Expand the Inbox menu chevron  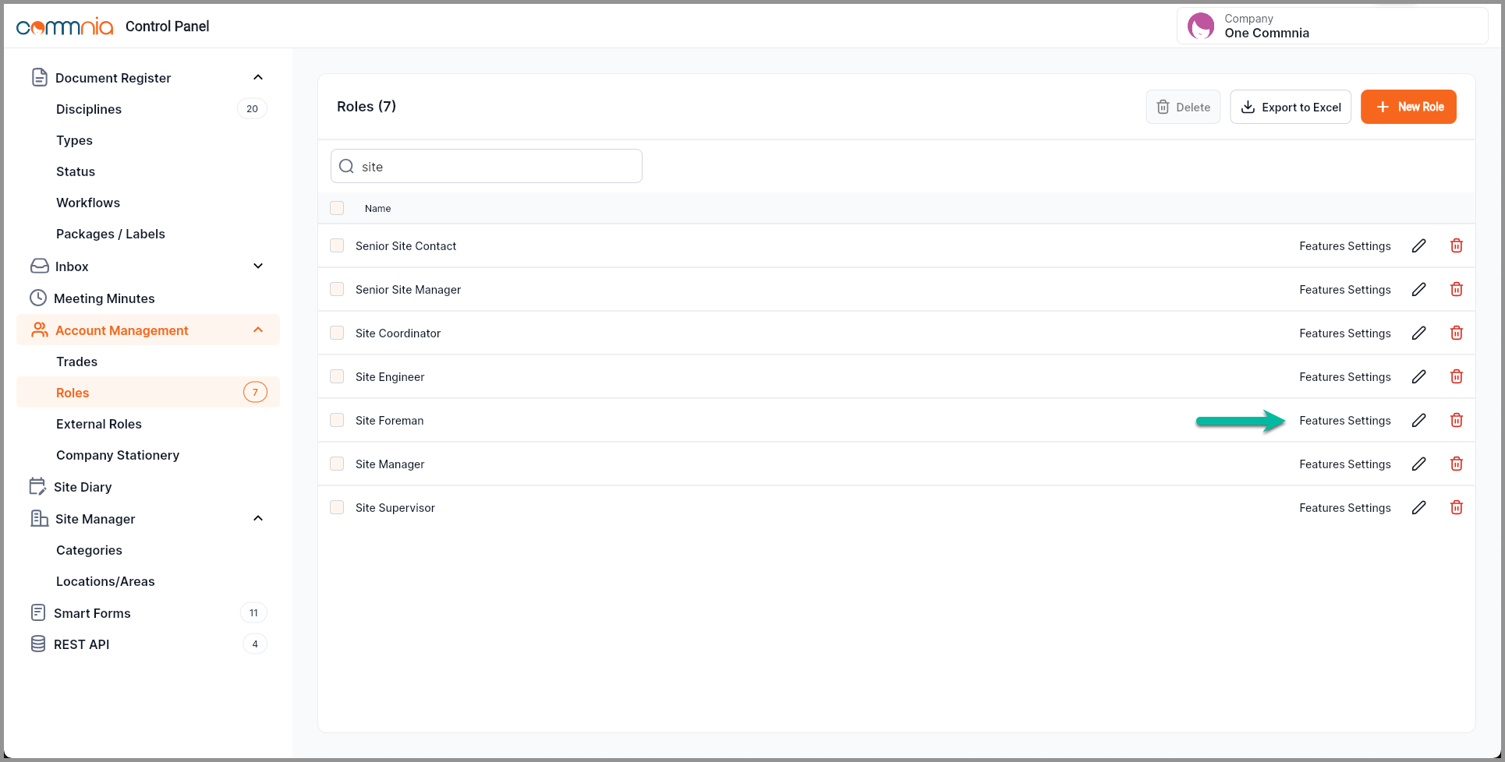[x=258, y=266]
